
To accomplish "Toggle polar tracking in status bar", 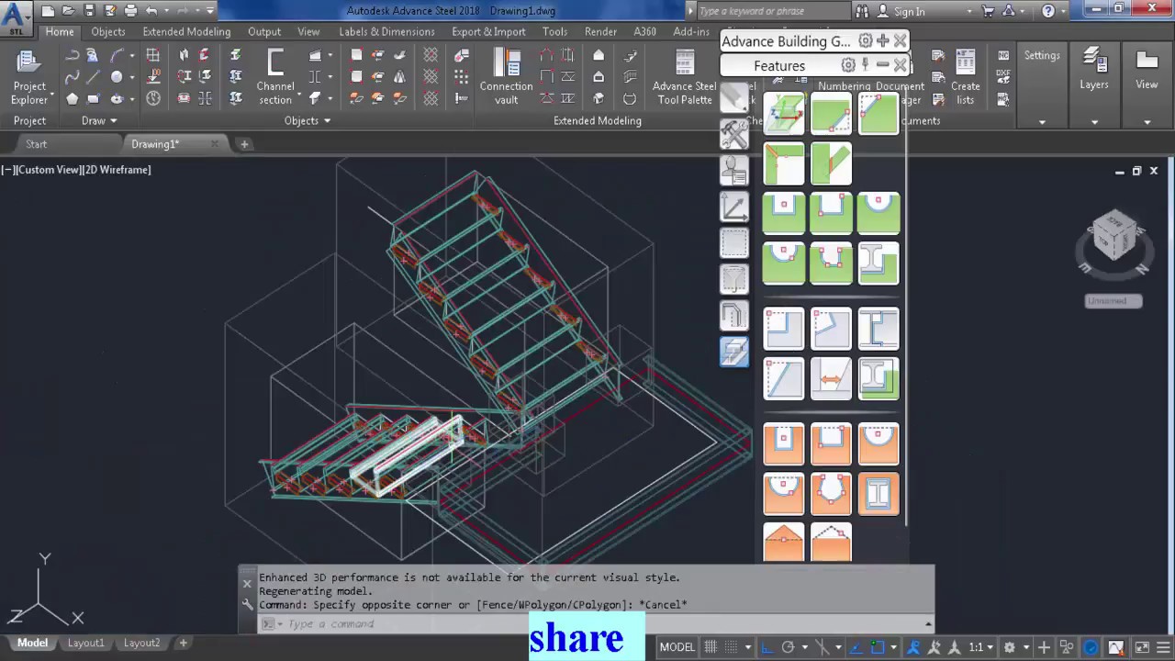I will [788, 647].
